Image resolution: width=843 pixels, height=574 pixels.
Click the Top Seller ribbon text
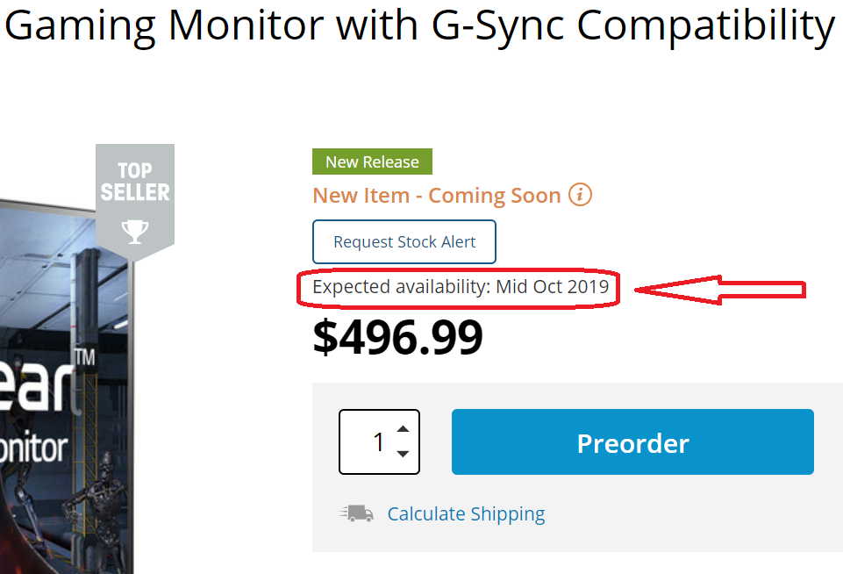134,181
